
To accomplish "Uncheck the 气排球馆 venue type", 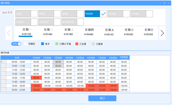I will (x=103, y=14).
